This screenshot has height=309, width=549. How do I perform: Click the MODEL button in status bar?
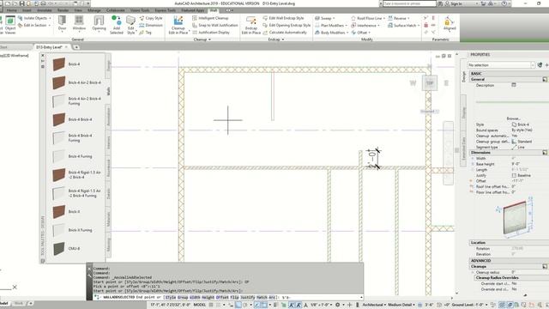[200, 305]
